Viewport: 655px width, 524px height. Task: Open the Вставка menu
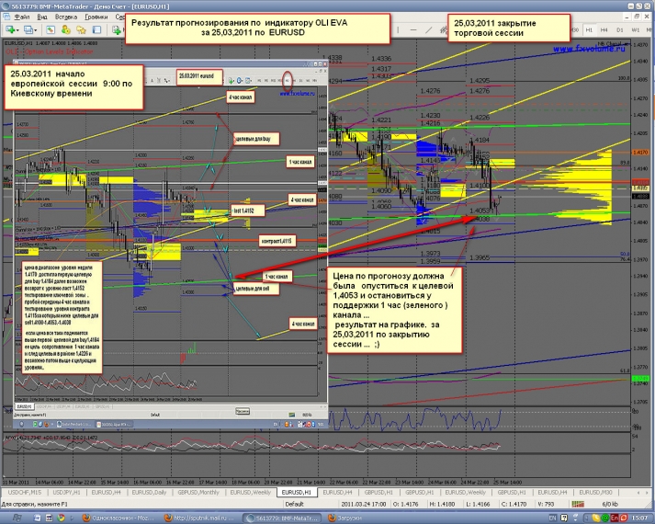pos(66,17)
